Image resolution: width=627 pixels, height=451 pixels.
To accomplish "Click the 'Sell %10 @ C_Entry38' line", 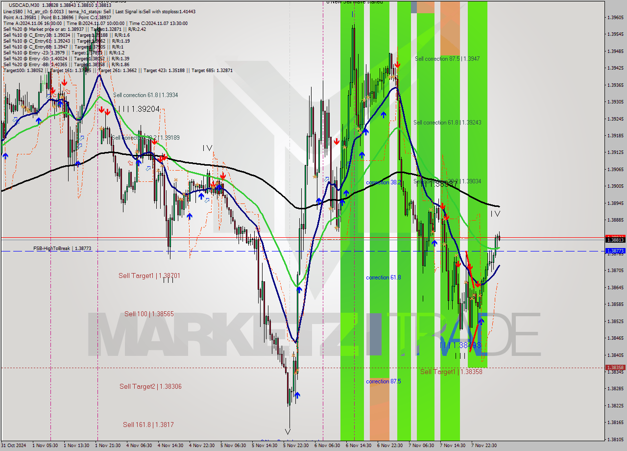I will tap(66, 35).
